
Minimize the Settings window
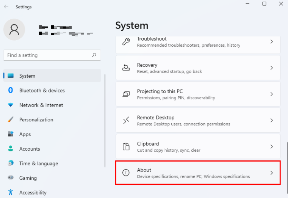[x=247, y=4]
